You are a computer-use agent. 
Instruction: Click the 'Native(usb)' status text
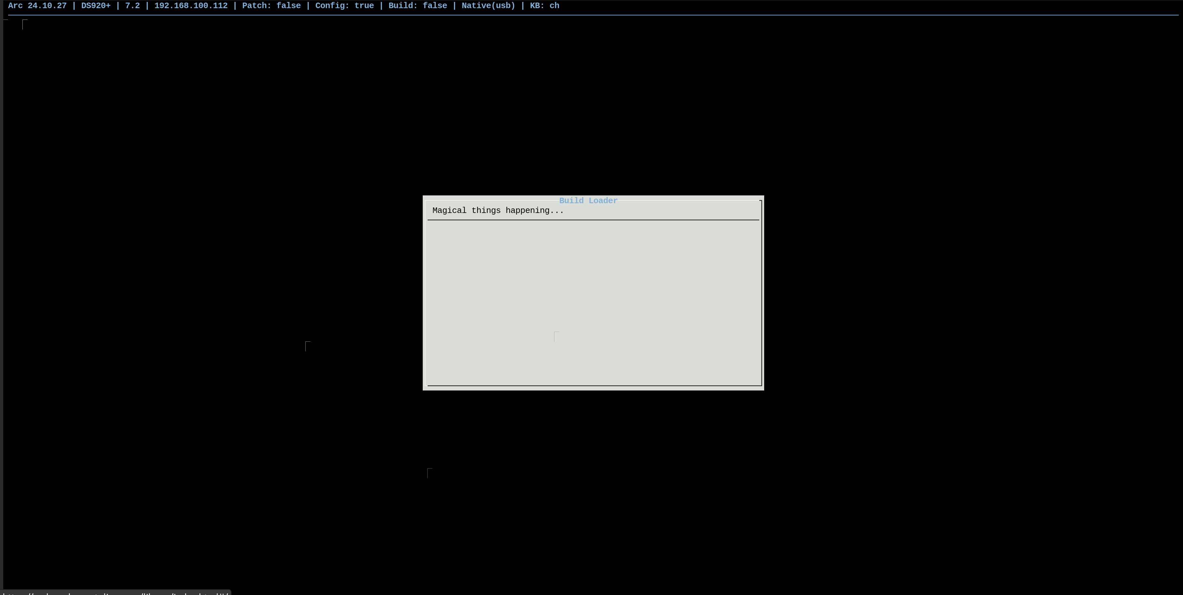pos(488,6)
